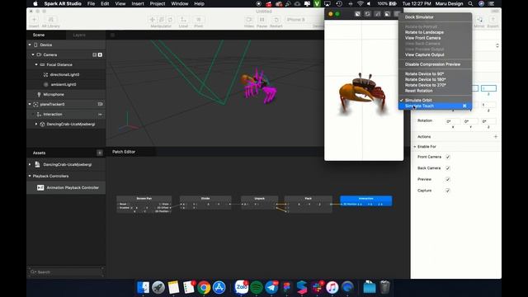The height and width of the screenshot is (297, 528).
Task: Choose Simulate Touch menu item
Action: tap(435, 106)
